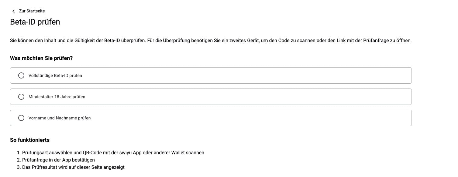Select the "Vollständige Beta-ID prüfen" radio button
458x177 pixels.
pos(21,75)
